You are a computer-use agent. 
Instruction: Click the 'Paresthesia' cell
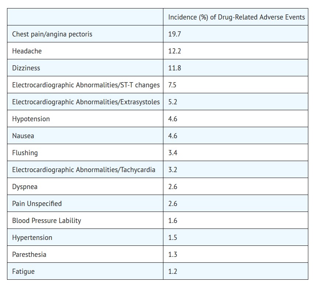[x=29, y=255]
